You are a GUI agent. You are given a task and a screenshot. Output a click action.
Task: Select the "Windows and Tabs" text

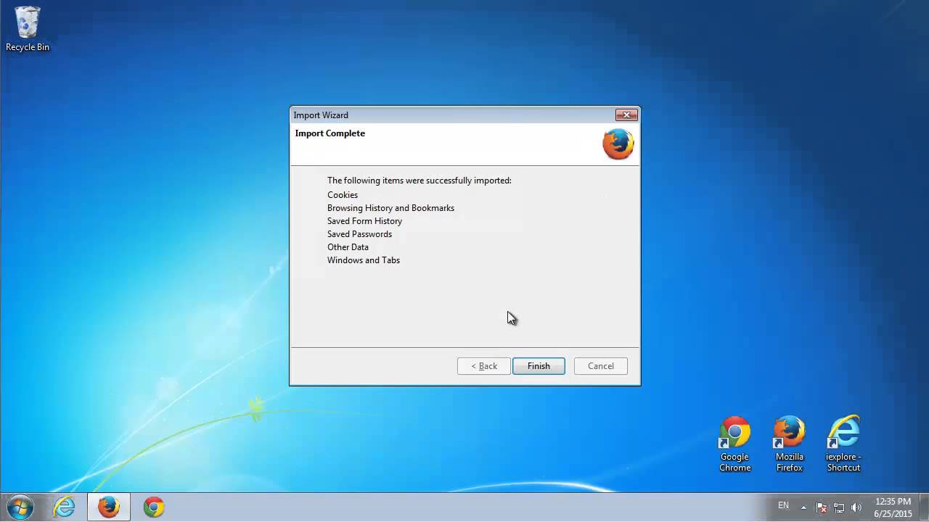pos(364,260)
